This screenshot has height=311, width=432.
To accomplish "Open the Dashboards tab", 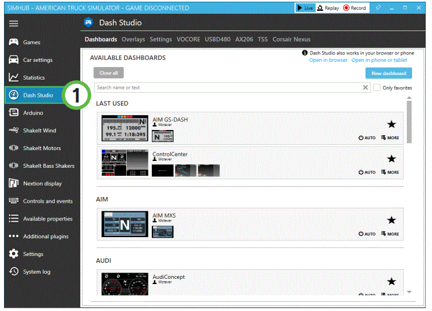I will coord(101,40).
